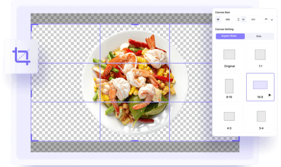This screenshot has height=167, width=281.
Task: Select the 16:9 widescreen ratio preset
Action: (260, 87)
